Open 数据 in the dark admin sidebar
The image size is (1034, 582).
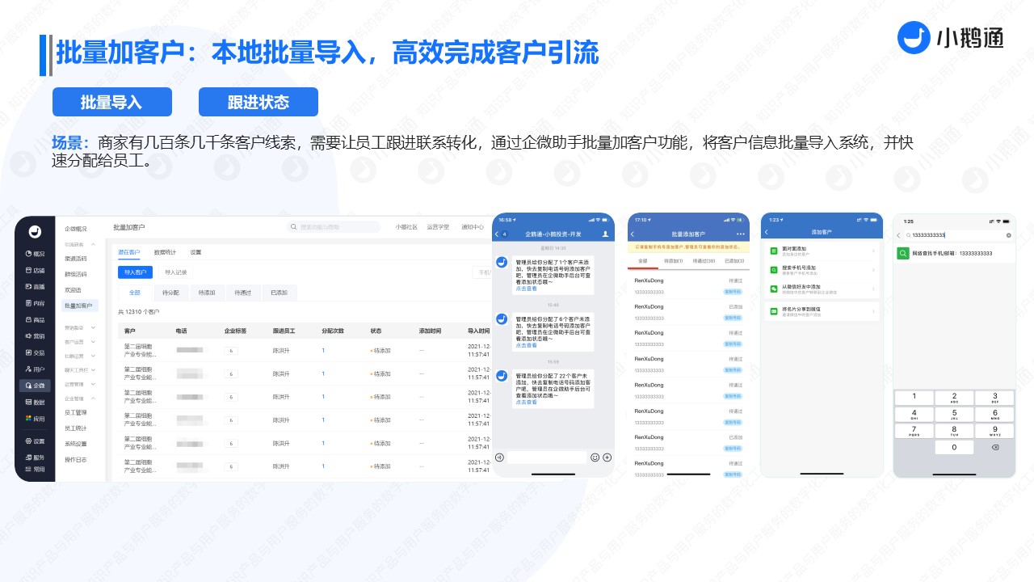(x=35, y=402)
